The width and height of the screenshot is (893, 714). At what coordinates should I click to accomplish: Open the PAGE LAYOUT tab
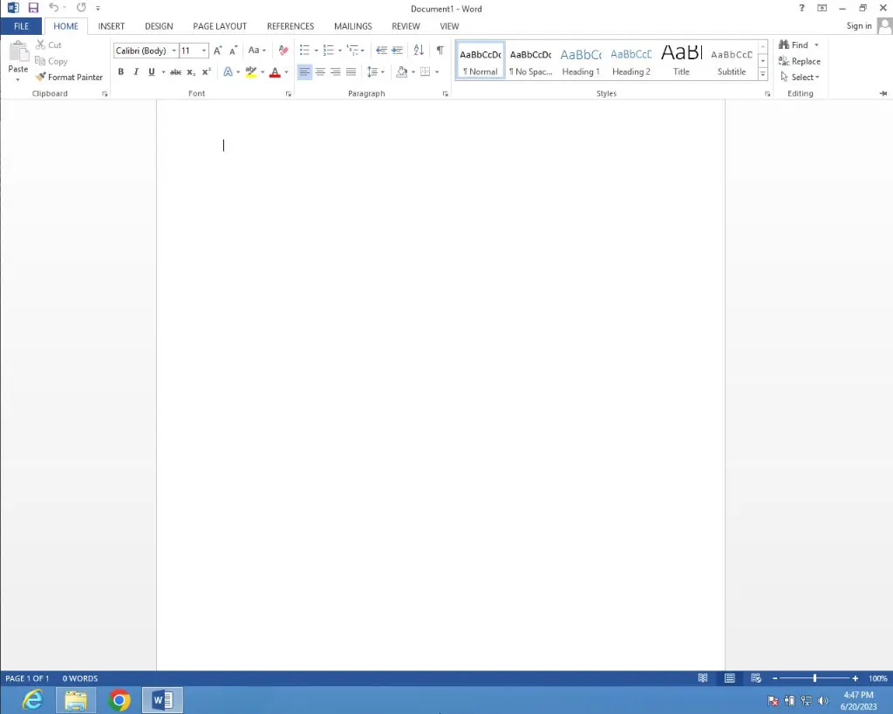[220, 26]
